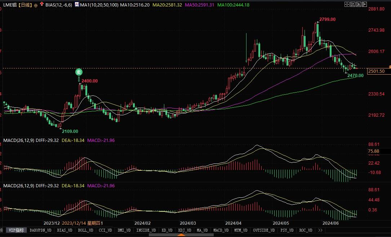This screenshot has height=237, width=391.
Task: Click the second MACD(26,12,9) panel label
Action: [19, 185]
